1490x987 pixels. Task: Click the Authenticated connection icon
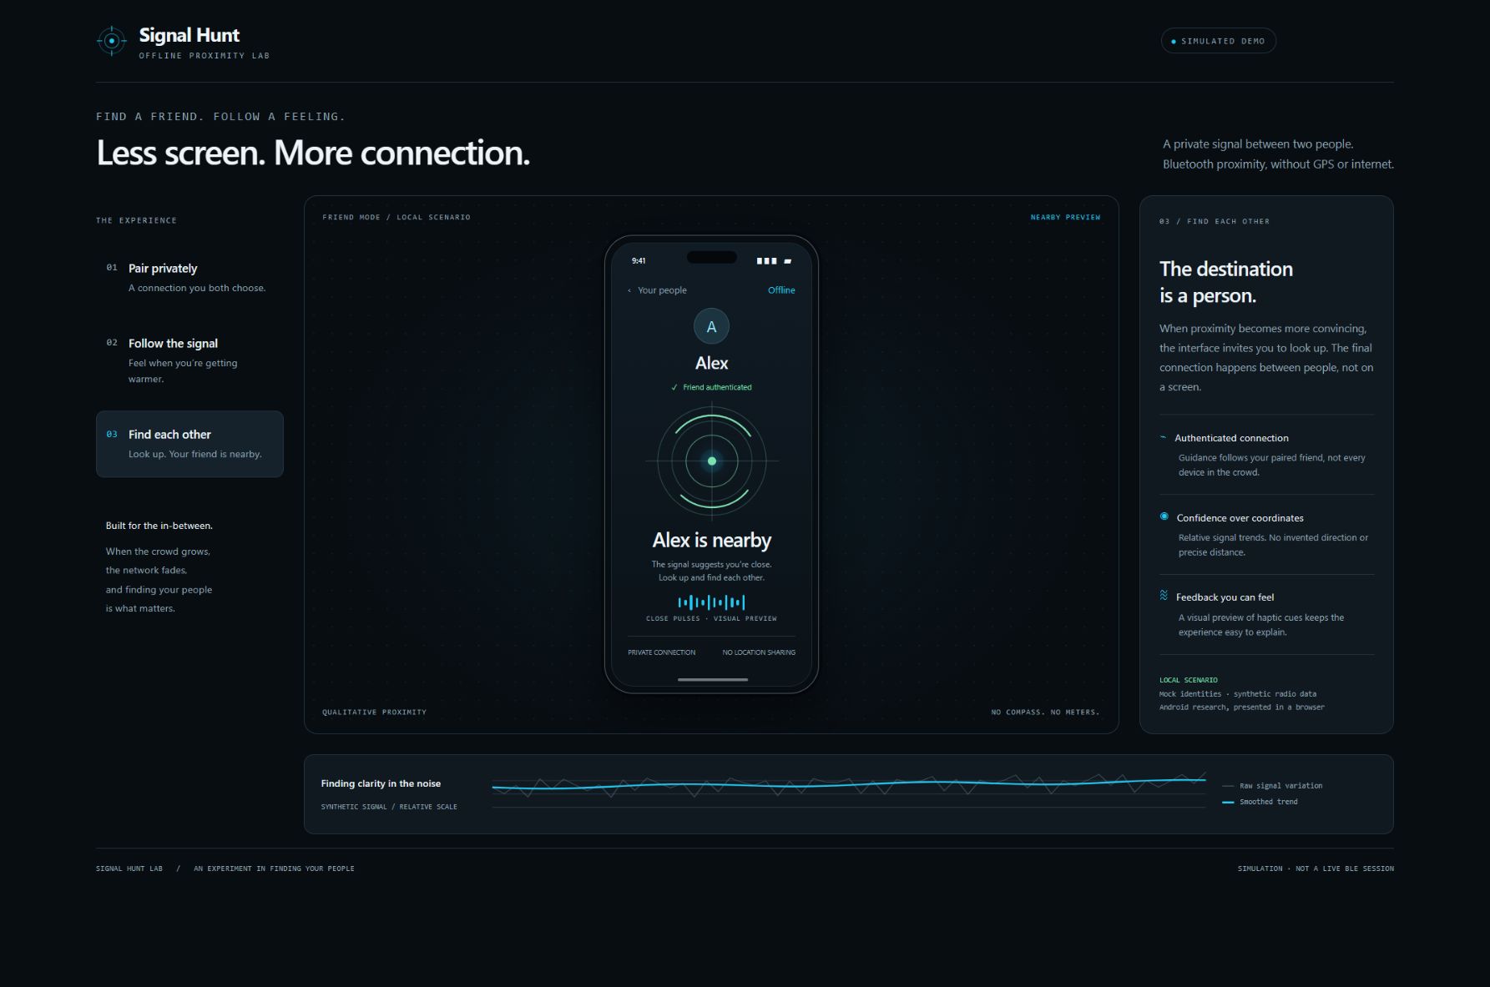click(x=1163, y=437)
